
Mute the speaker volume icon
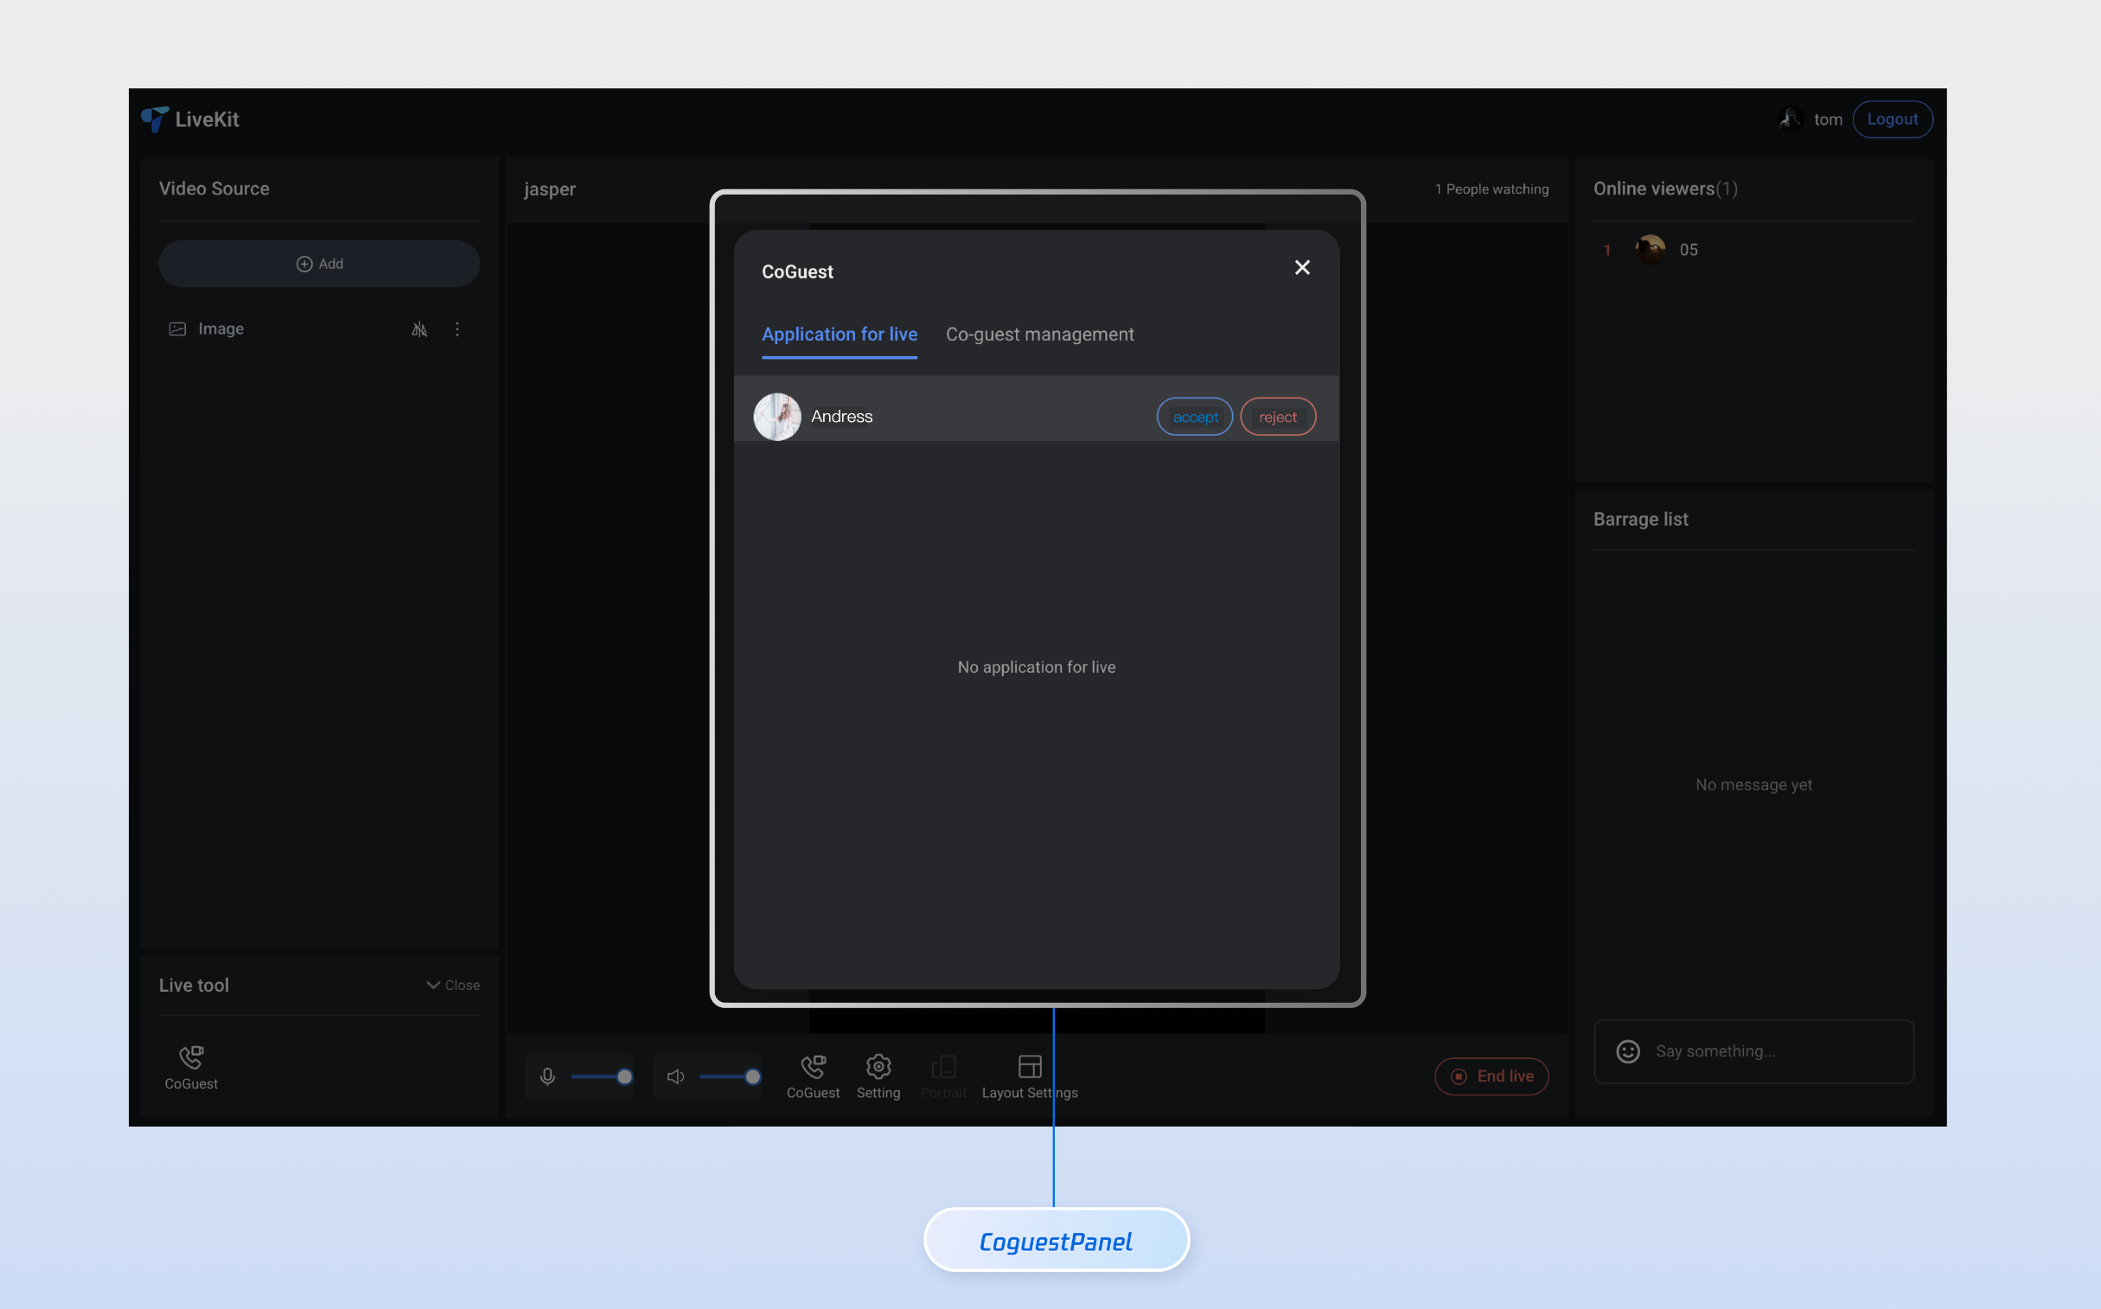675,1076
